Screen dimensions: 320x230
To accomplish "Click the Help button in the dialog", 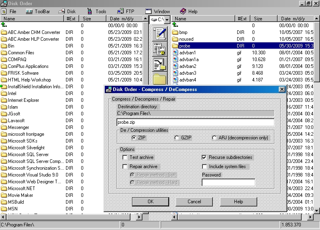I will click(238, 202).
